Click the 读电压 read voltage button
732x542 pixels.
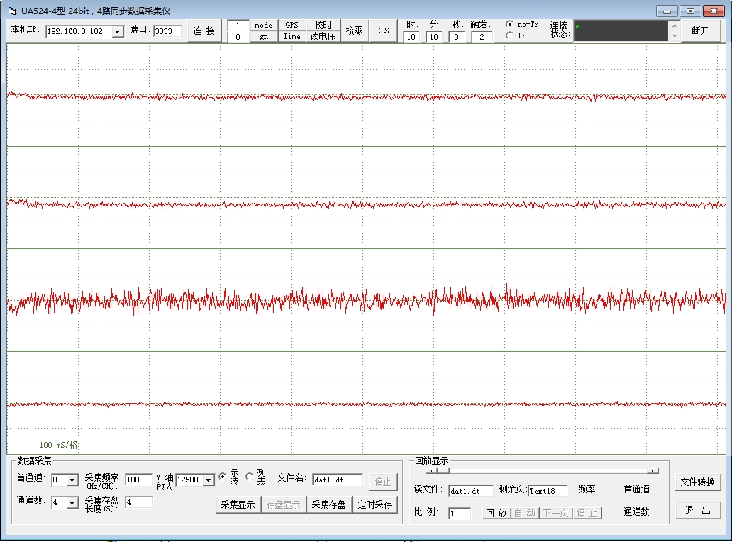pos(323,36)
